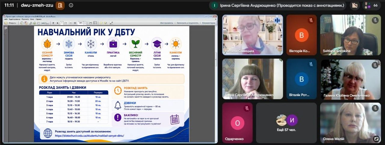
Task: Click the print icon in Reader's toolbar
Action: pos(43,23)
